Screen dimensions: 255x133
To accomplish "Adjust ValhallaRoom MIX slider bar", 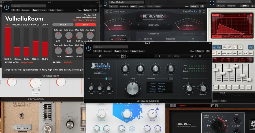I will 8,42.
